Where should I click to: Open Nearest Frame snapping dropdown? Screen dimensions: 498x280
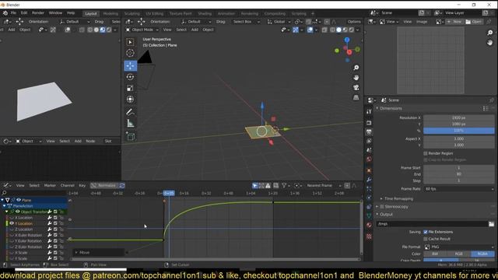point(324,185)
